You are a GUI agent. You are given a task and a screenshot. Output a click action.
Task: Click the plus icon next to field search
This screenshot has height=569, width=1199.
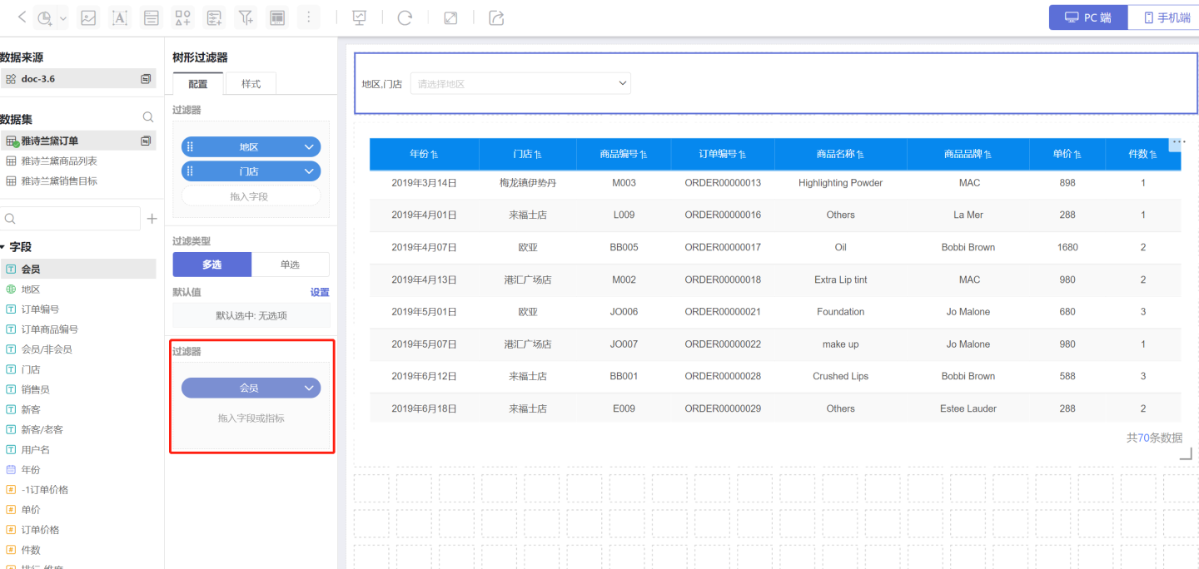click(x=152, y=219)
